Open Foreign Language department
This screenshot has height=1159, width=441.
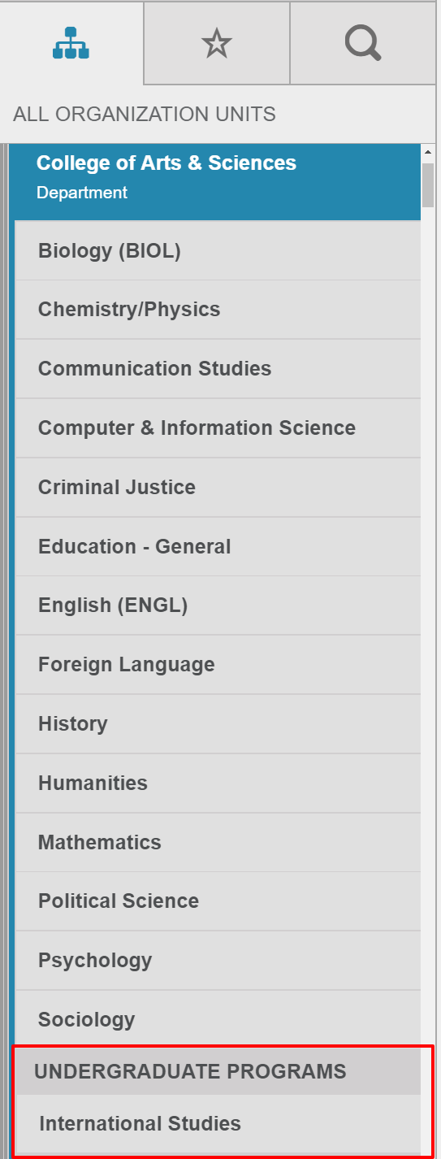(x=218, y=665)
